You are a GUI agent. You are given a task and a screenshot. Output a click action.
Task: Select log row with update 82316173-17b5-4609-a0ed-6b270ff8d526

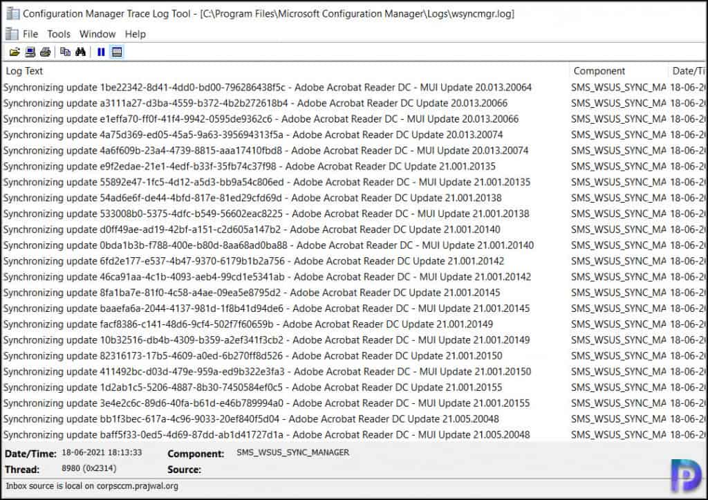click(x=353, y=356)
